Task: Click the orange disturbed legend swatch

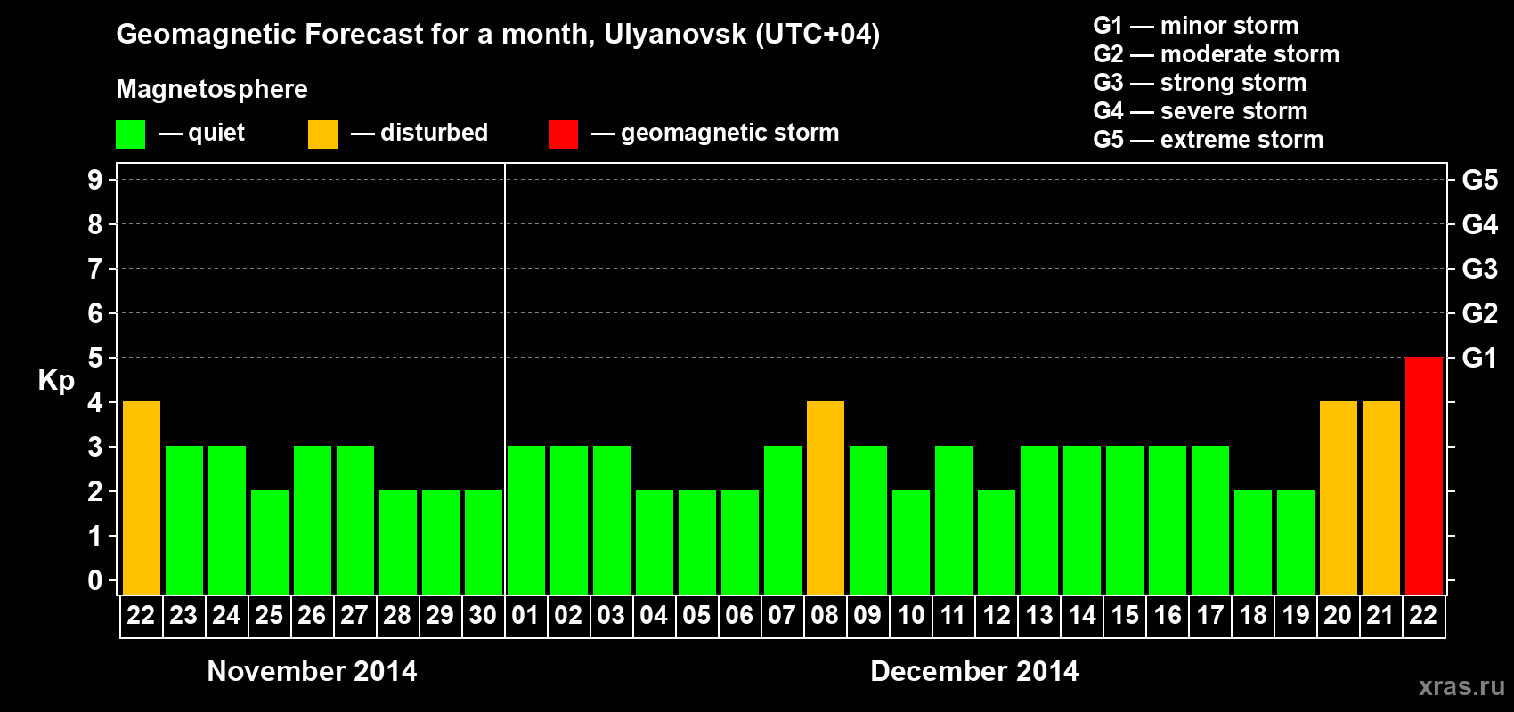Action: click(322, 134)
